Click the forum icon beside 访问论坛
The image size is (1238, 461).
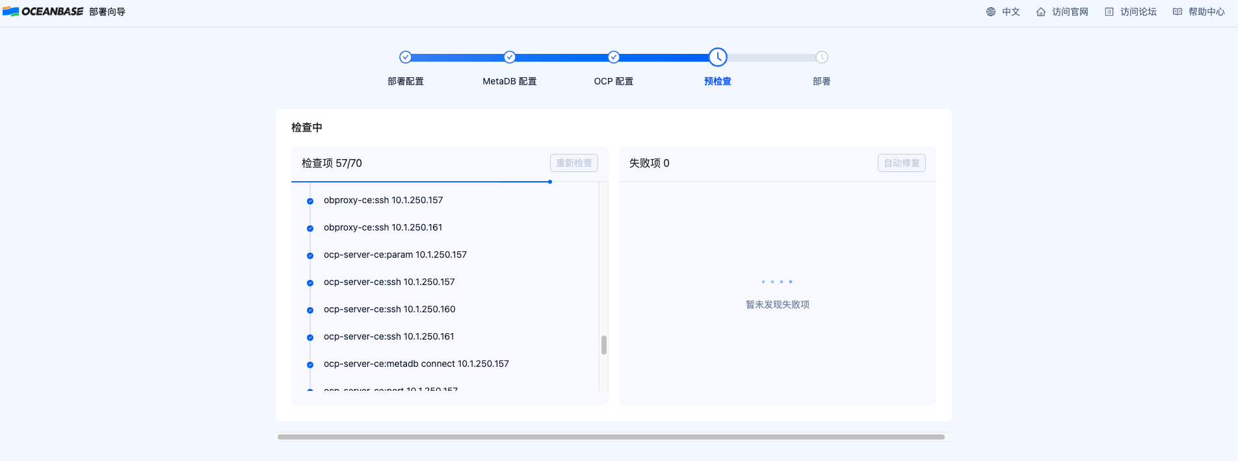[x=1109, y=12]
